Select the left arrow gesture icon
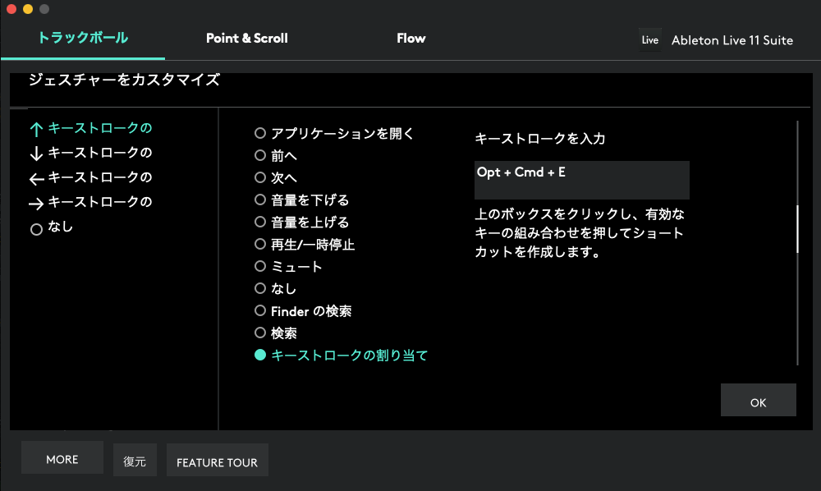 (35, 178)
